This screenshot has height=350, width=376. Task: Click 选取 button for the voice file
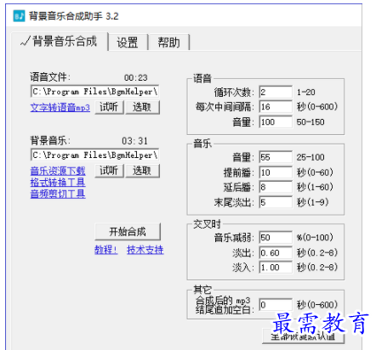tap(142, 107)
